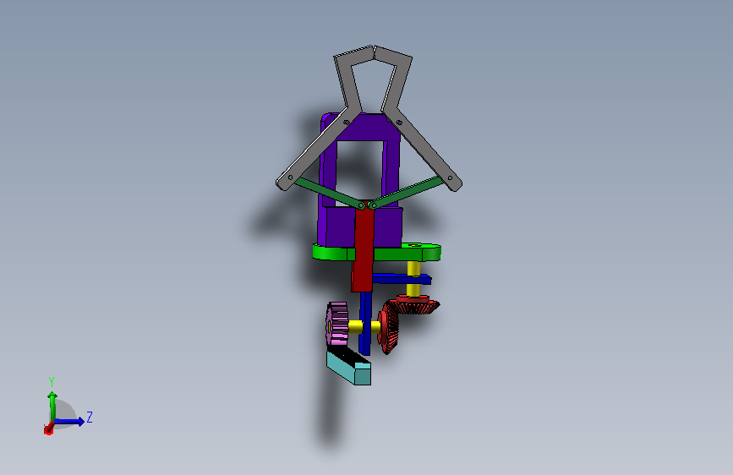This screenshot has width=733, height=475.
Task: Select the cyan rack block
Action: [348, 368]
